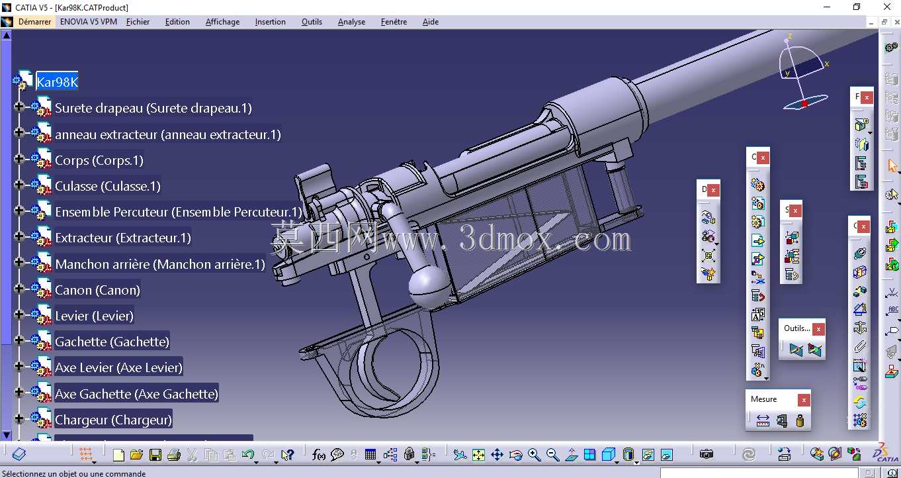Viewport: 901px width, 478px height.
Task: Select Axe Gachette (Axe Gachette) in tree
Action: (136, 394)
